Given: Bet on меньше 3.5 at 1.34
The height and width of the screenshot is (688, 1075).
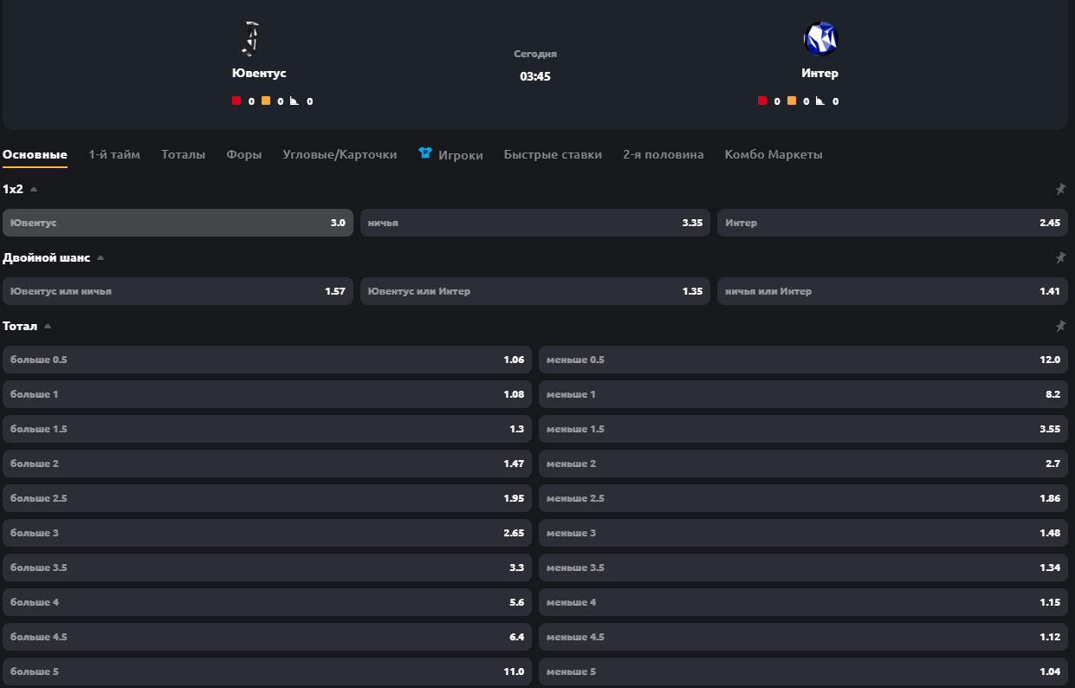Looking at the screenshot, I should pos(803,568).
